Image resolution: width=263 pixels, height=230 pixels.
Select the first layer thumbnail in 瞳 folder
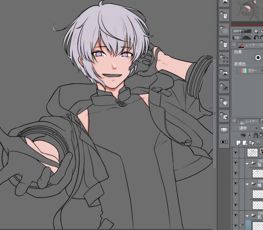click(x=258, y=194)
